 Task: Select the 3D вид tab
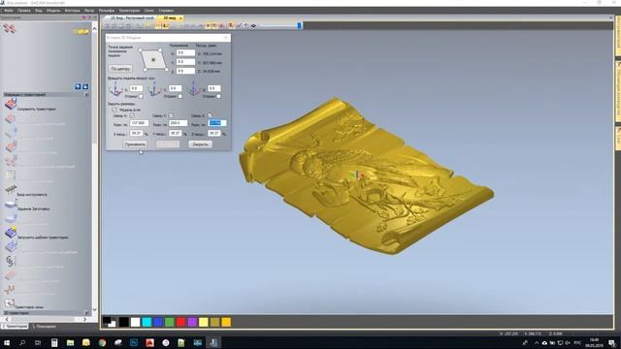(x=170, y=18)
